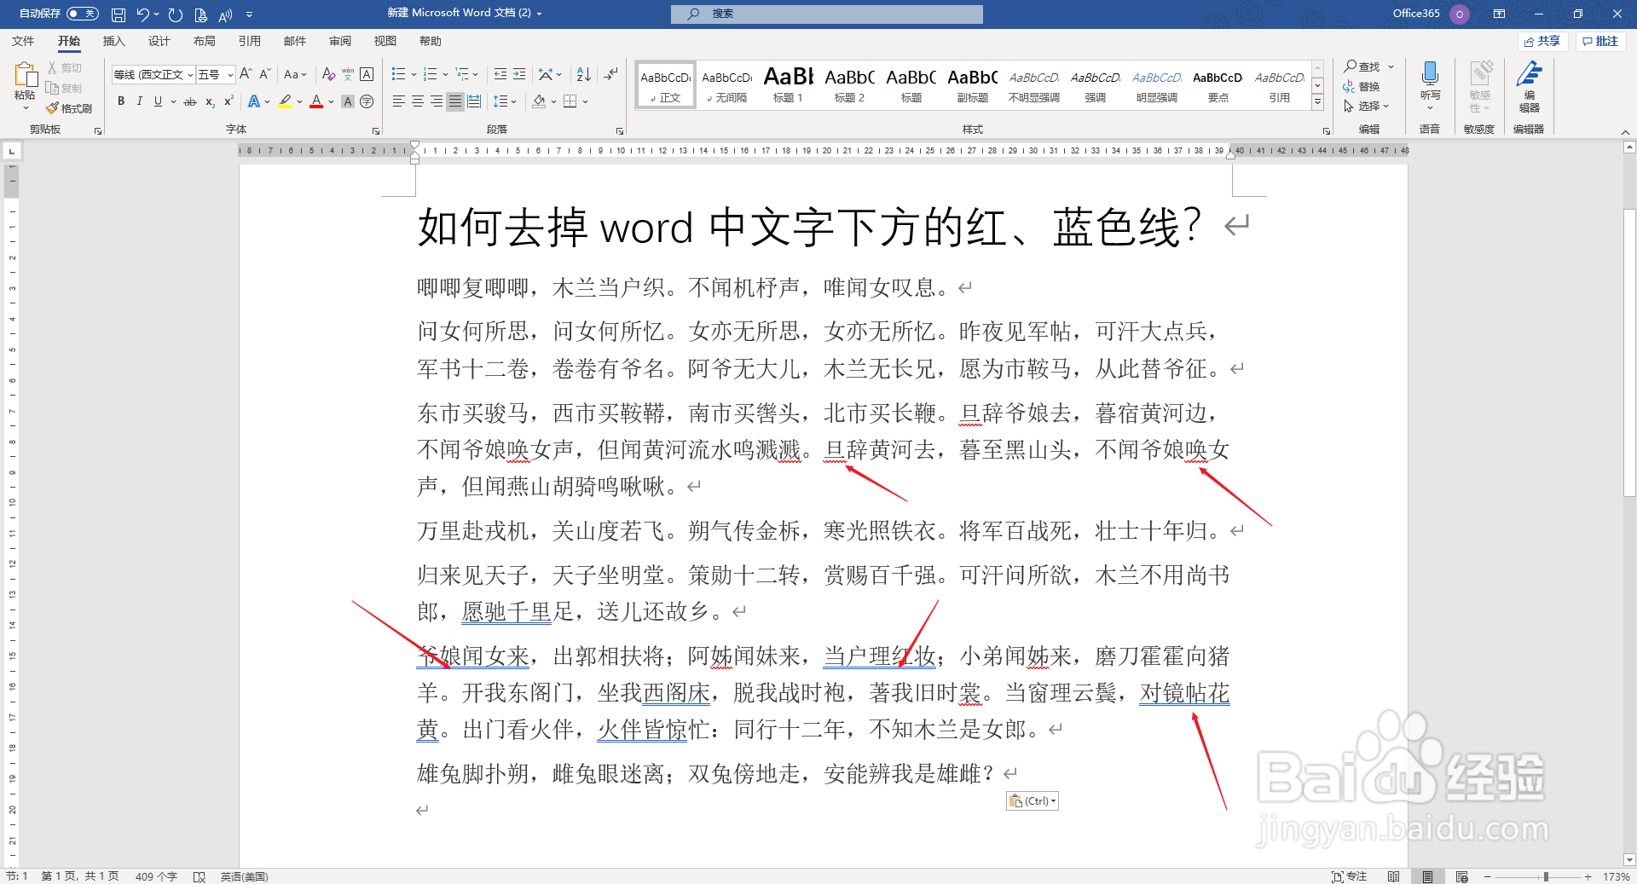1637x884 pixels.
Task: Apply red font color to text
Action: click(315, 101)
